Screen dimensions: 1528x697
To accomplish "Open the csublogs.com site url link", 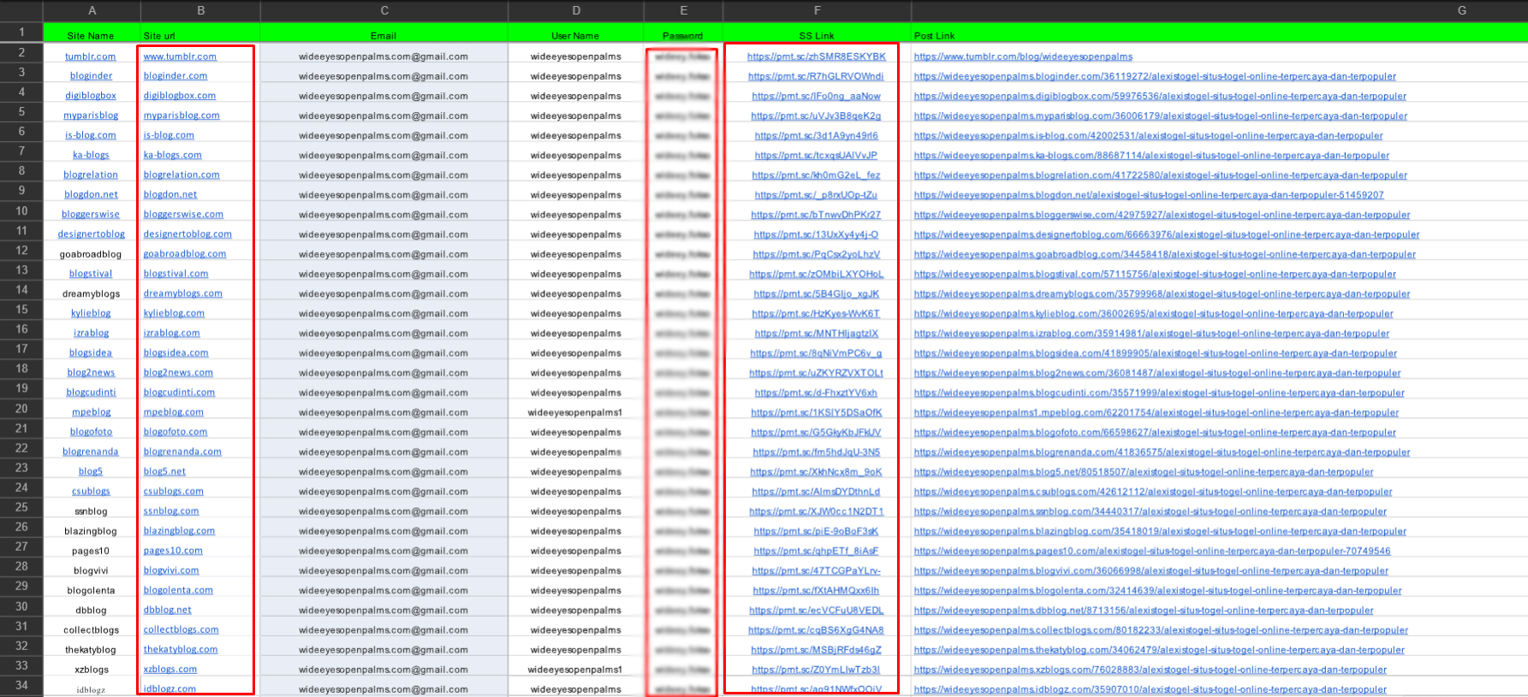I will pyautogui.click(x=174, y=491).
